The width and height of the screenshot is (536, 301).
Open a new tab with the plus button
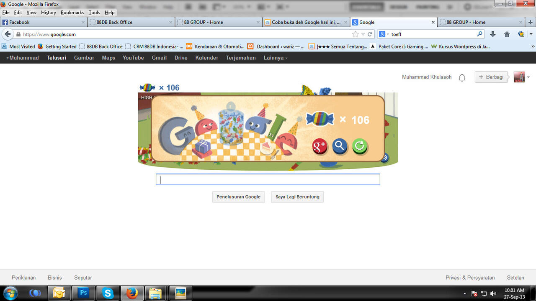(531, 22)
